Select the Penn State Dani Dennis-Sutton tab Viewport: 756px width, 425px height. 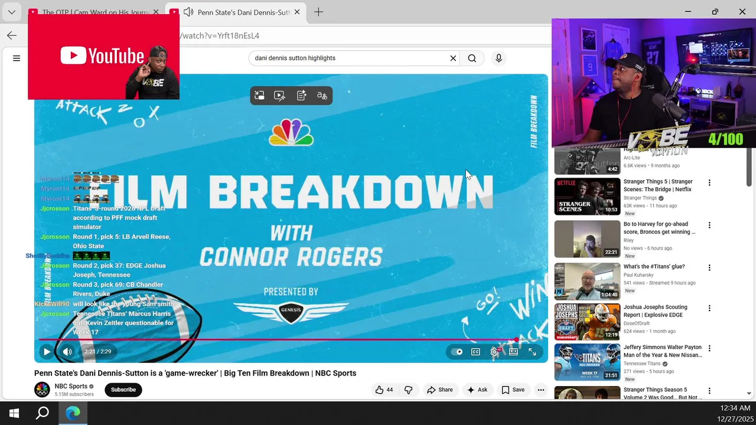[236, 12]
